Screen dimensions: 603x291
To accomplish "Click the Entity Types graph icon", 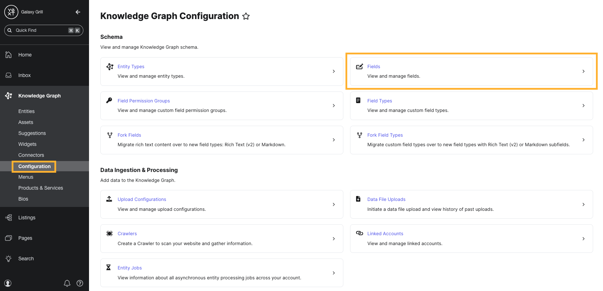I will point(110,66).
